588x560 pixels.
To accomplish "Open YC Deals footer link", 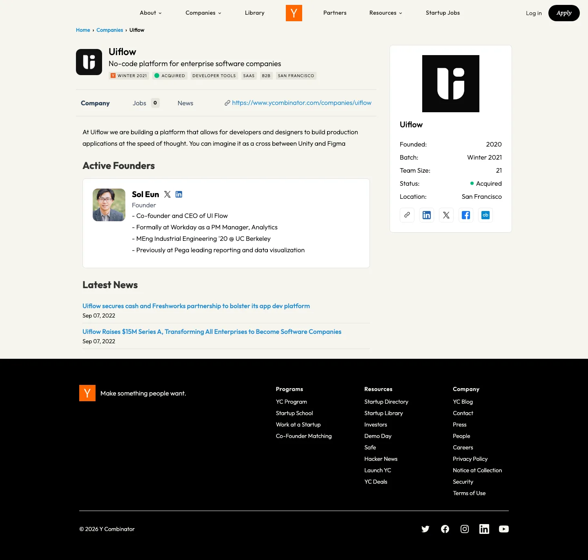I will [376, 482].
